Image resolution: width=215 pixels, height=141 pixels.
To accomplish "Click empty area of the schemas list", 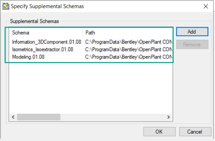I will pyautogui.click(x=91, y=88).
